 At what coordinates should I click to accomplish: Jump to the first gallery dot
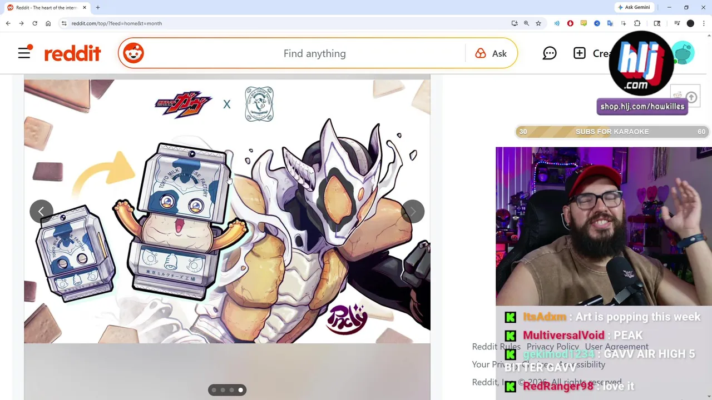click(214, 390)
